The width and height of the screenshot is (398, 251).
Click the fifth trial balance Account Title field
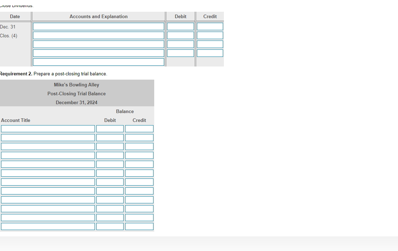(48, 164)
